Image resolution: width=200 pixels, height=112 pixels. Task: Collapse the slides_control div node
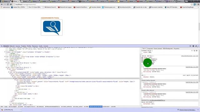tap(11, 75)
